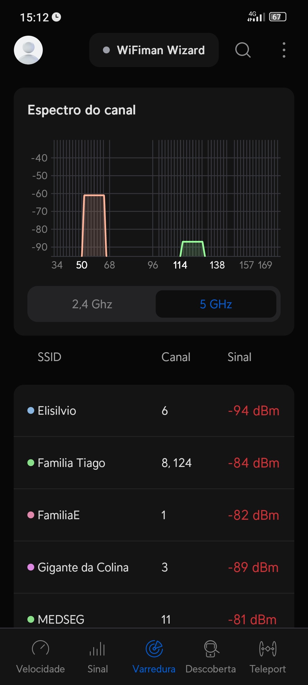Open the user profile avatar

click(28, 50)
